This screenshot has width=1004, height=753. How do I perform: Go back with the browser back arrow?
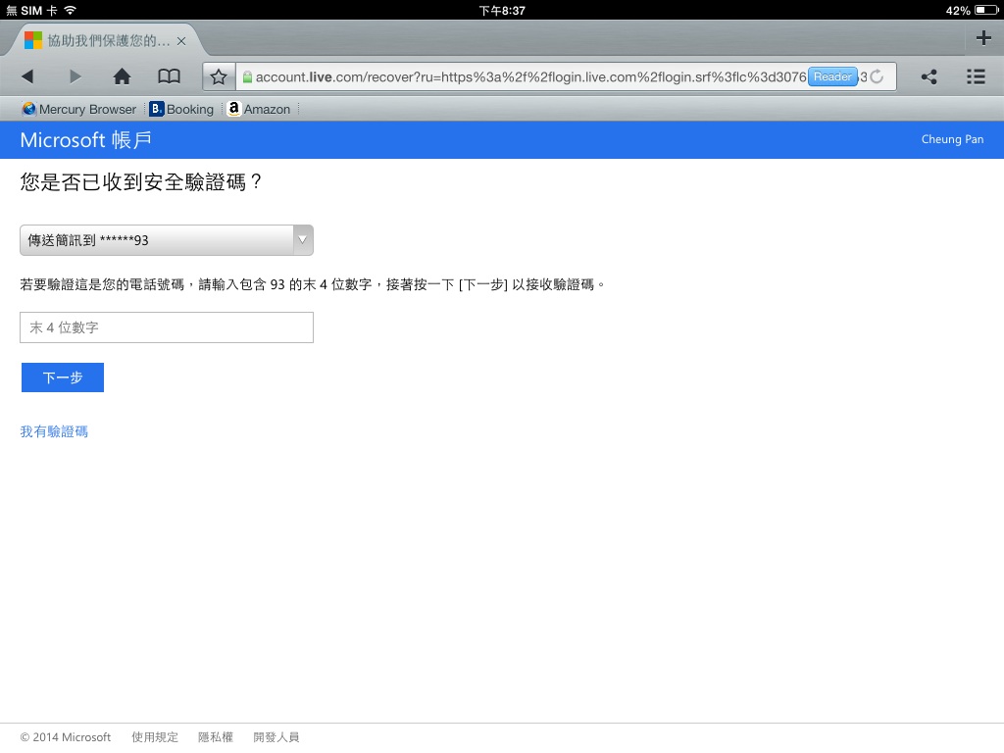click(x=26, y=76)
